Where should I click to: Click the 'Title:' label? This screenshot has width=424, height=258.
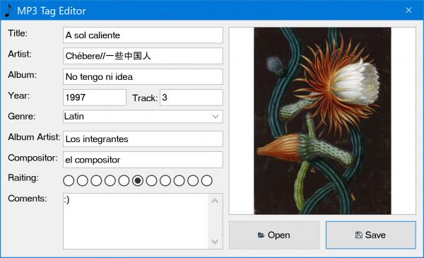(x=18, y=33)
